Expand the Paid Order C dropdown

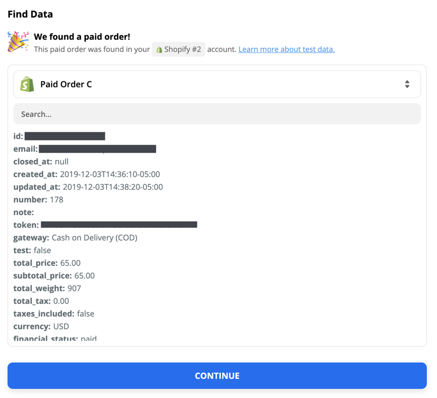[x=217, y=84]
